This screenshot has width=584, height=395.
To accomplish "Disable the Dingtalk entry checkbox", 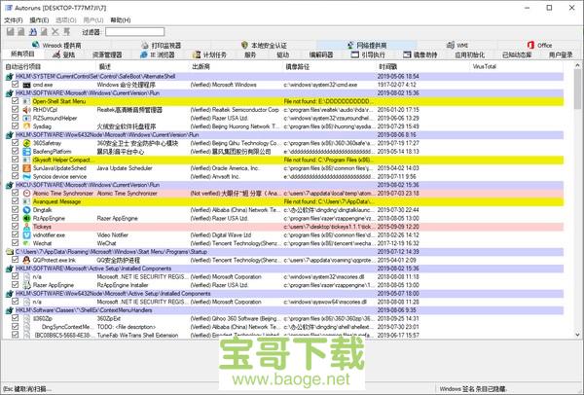I will pos(16,209).
